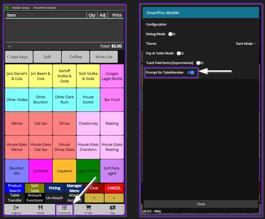Screen dimensions: 265x219
Task: Tap the Pay cash icon
Action: pos(112,207)
